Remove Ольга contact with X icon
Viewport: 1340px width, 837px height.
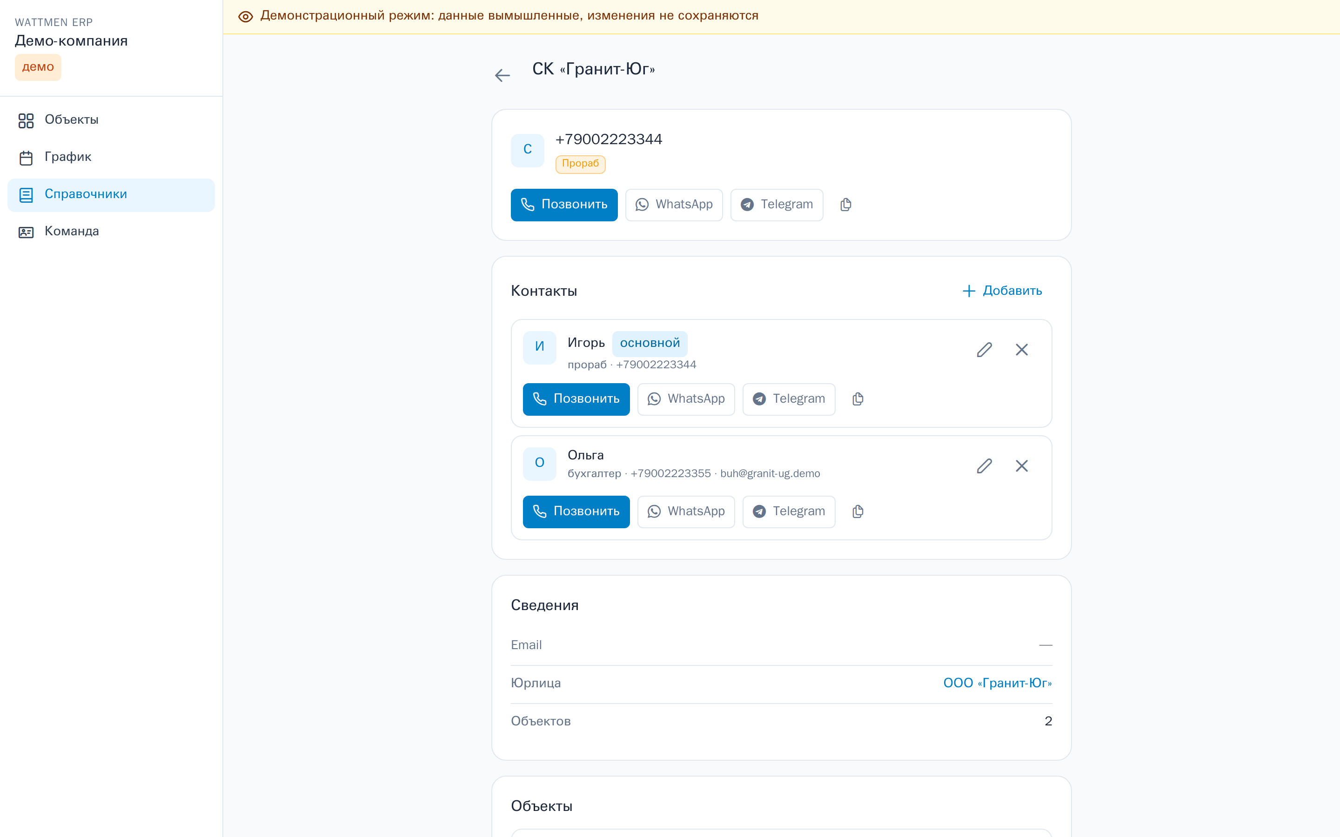click(x=1022, y=466)
